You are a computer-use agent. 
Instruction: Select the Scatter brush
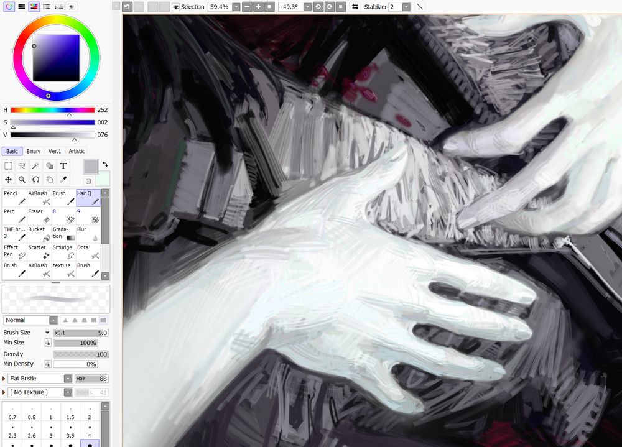39,252
